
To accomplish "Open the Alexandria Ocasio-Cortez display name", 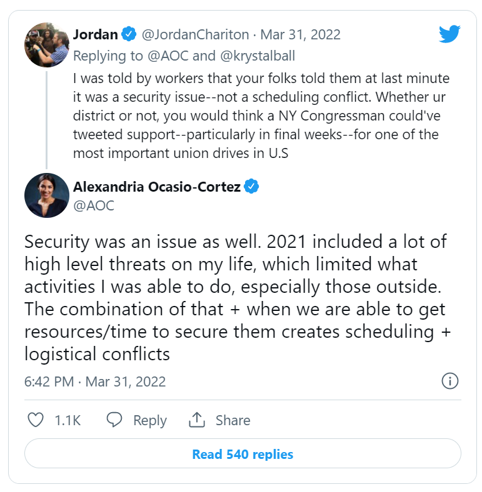I will pos(157,187).
